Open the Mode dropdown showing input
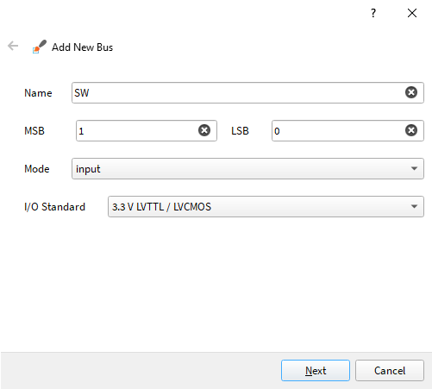The height and width of the screenshot is (389, 432). point(247,168)
